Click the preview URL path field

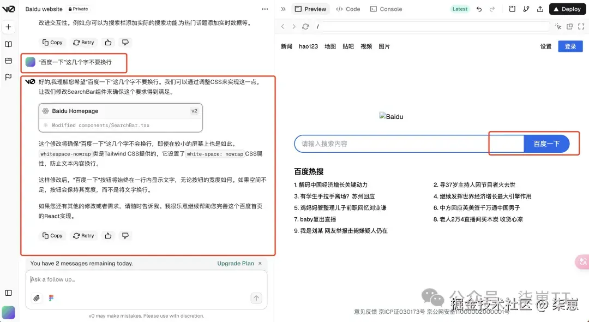(x=432, y=27)
